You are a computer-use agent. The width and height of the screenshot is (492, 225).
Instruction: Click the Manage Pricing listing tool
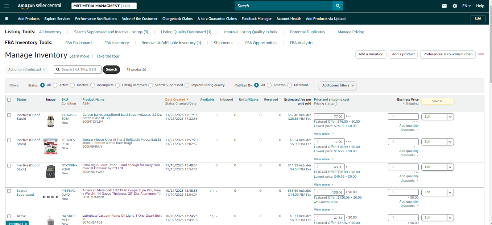pyautogui.click(x=351, y=32)
